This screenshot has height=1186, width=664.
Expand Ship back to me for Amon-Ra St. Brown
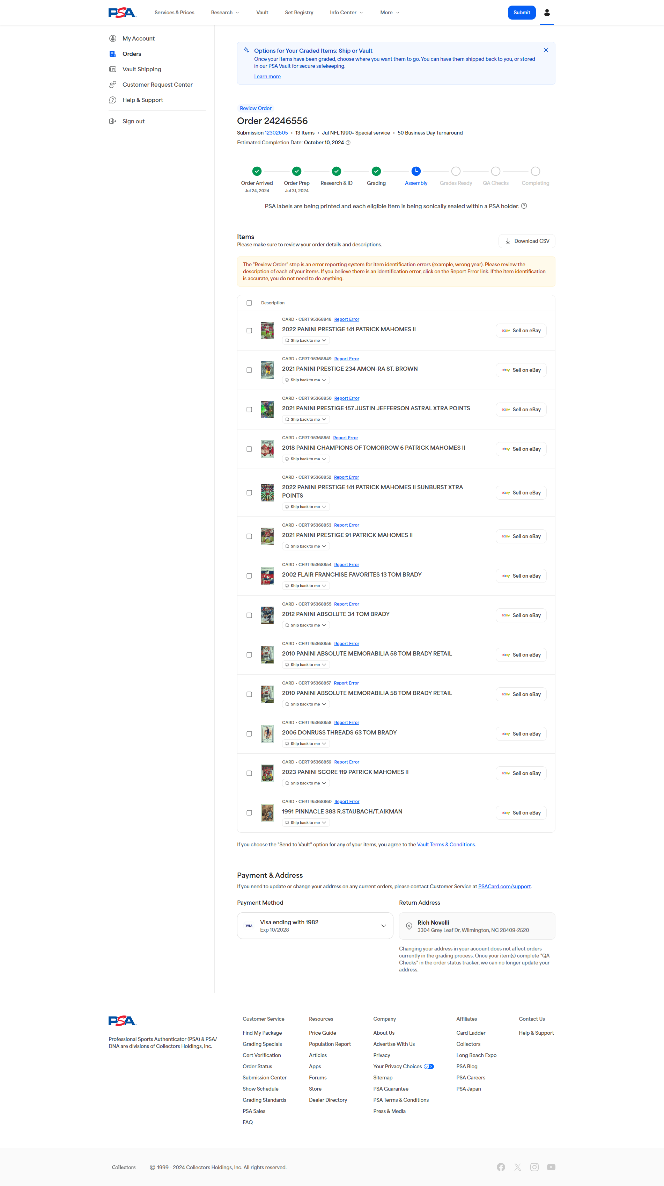pos(306,380)
